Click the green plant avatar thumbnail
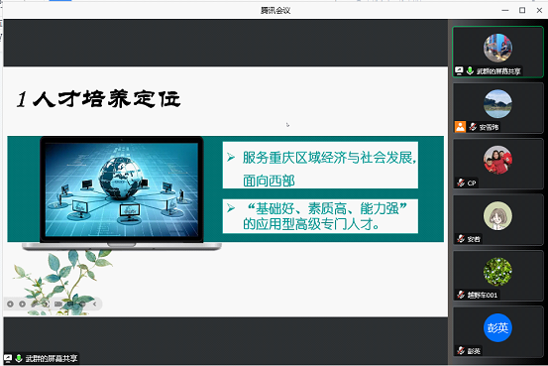The height and width of the screenshot is (366, 548). pyautogui.click(x=497, y=272)
